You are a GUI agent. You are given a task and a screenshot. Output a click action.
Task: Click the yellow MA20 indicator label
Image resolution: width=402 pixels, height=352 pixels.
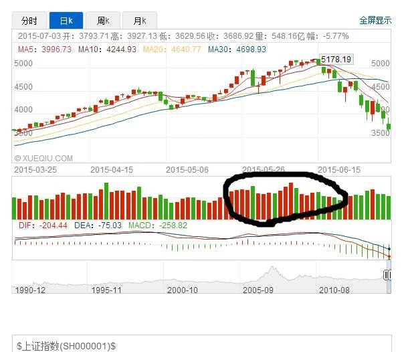[171, 50]
